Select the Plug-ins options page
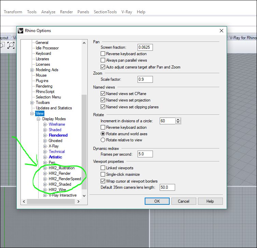The width and height of the screenshot is (257, 248). pos(42,81)
